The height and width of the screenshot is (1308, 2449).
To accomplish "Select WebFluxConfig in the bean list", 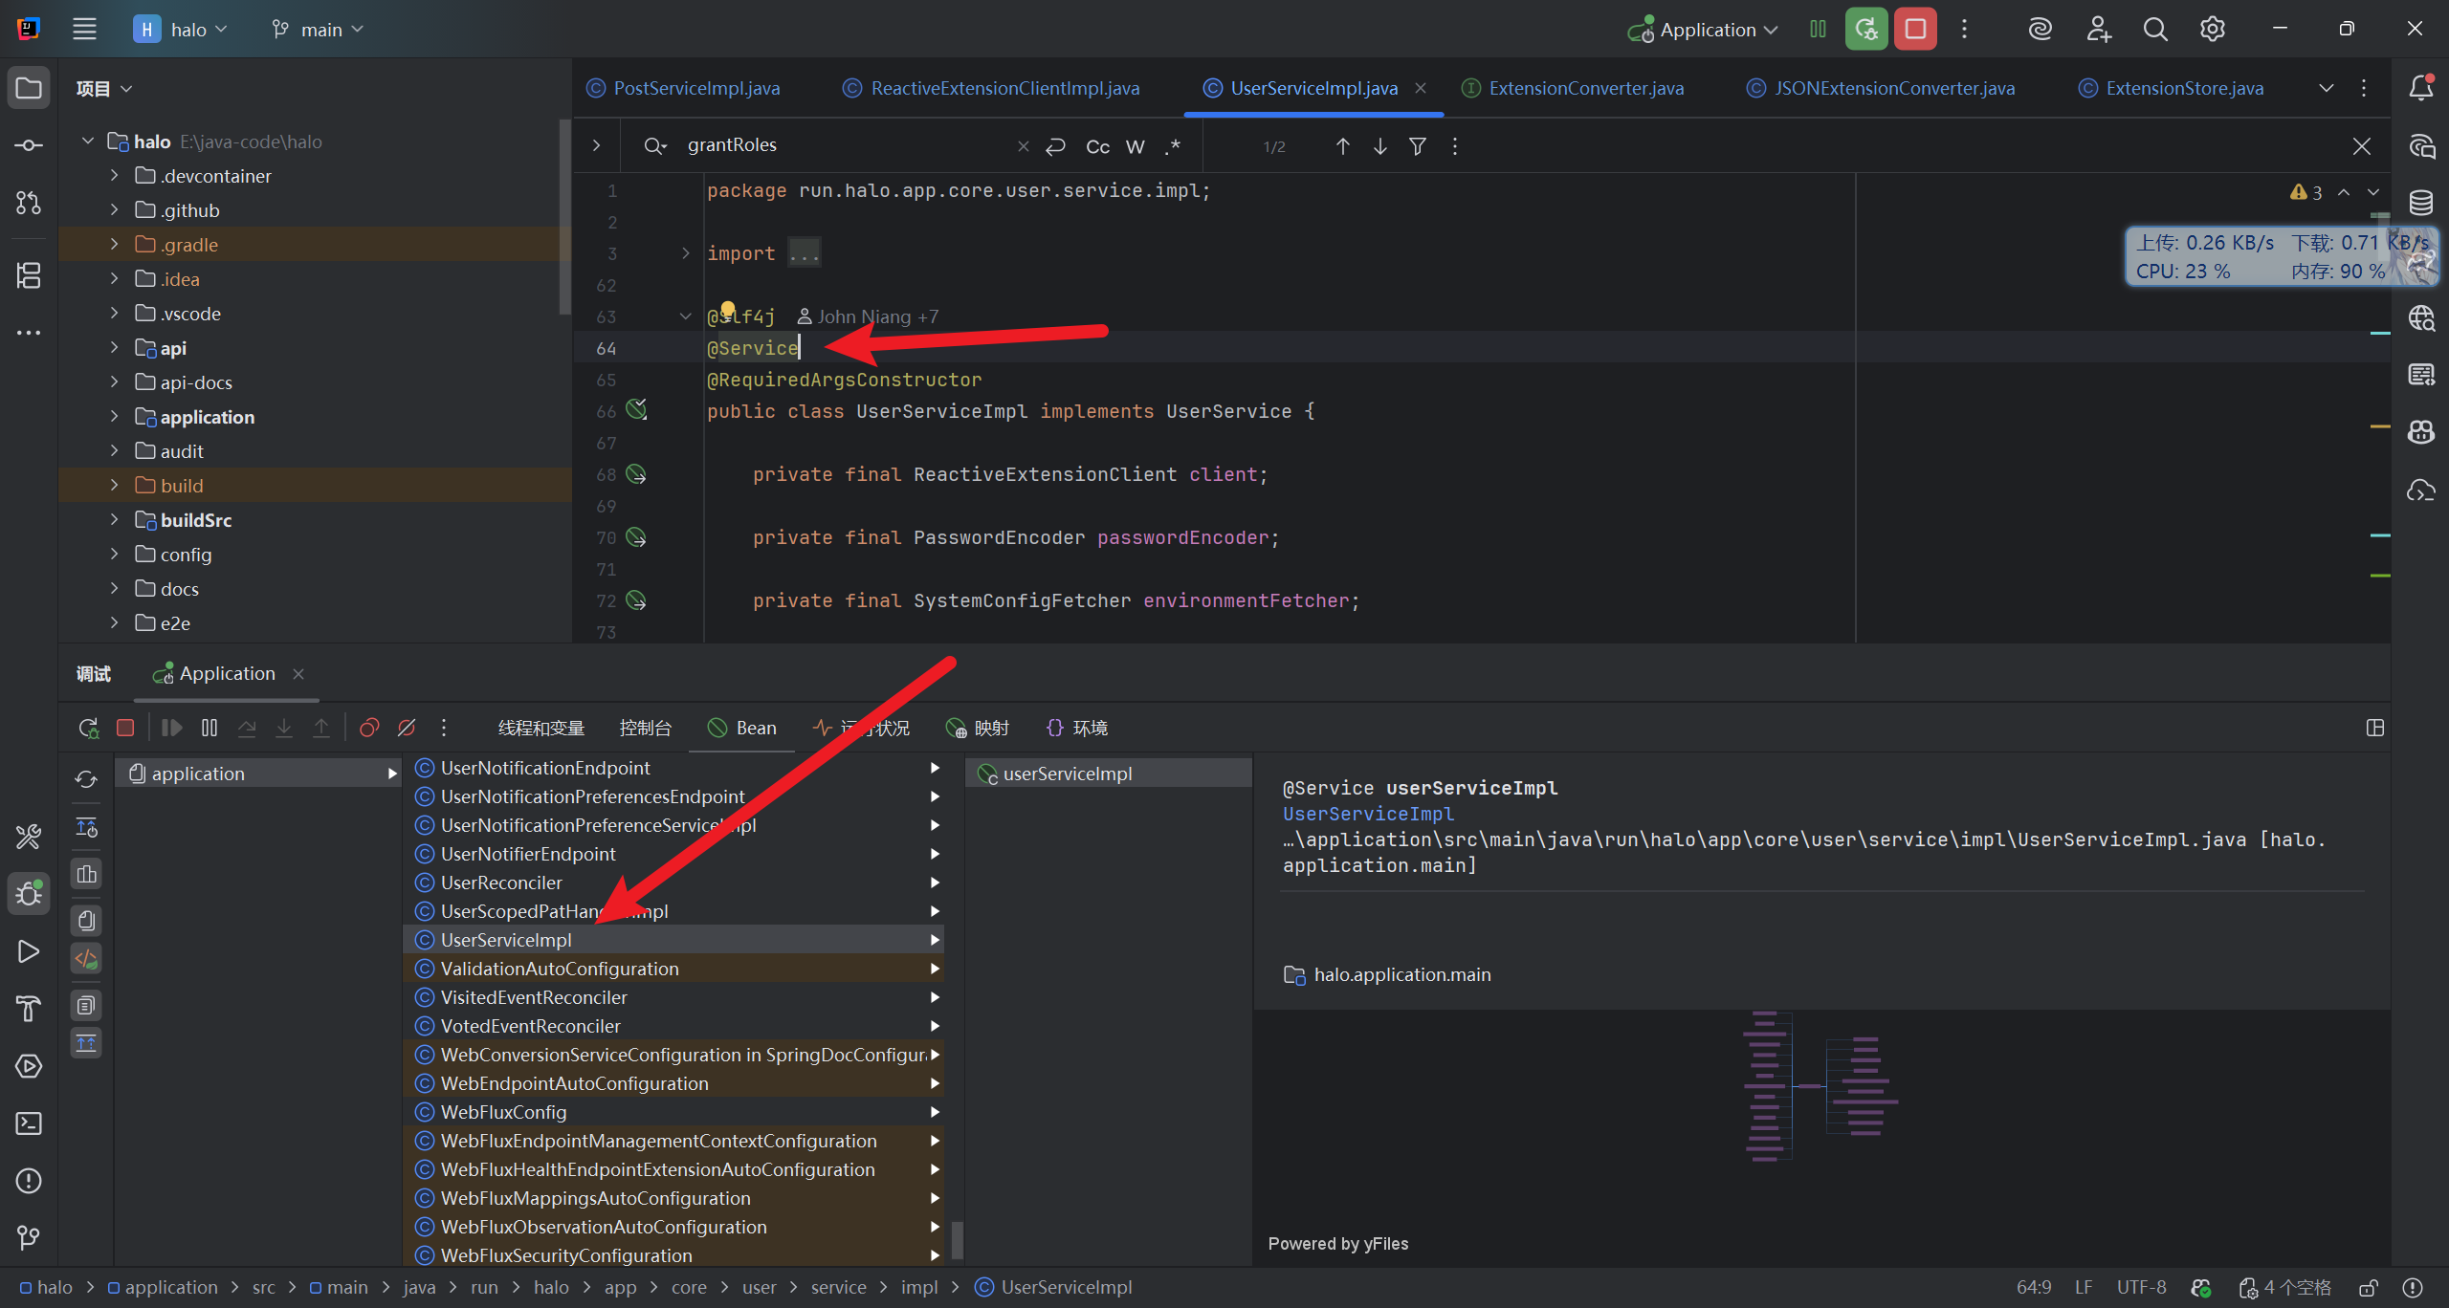I will (x=504, y=1112).
